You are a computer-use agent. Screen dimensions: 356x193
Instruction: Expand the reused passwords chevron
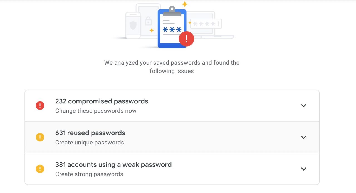304,137
